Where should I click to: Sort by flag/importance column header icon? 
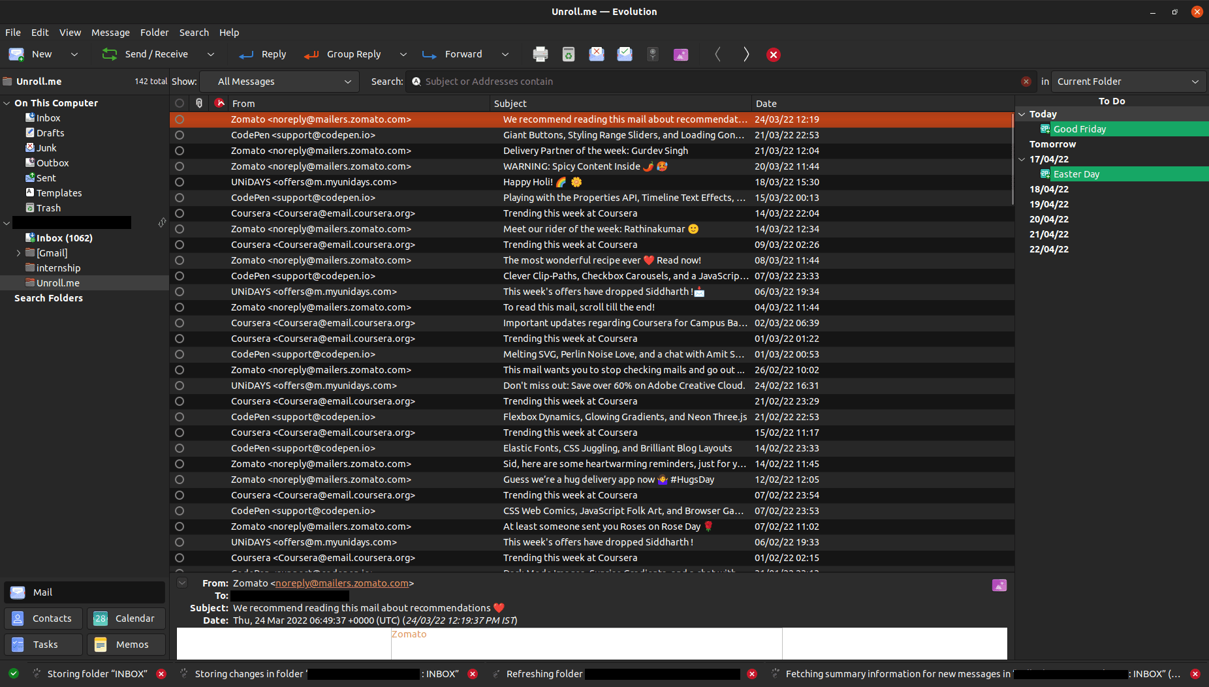pyautogui.click(x=219, y=103)
